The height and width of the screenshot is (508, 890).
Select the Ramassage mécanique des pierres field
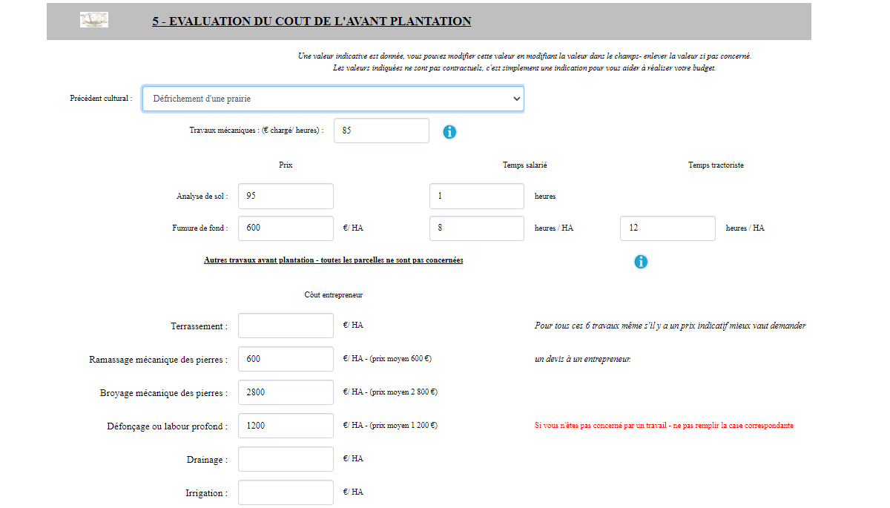(x=286, y=359)
